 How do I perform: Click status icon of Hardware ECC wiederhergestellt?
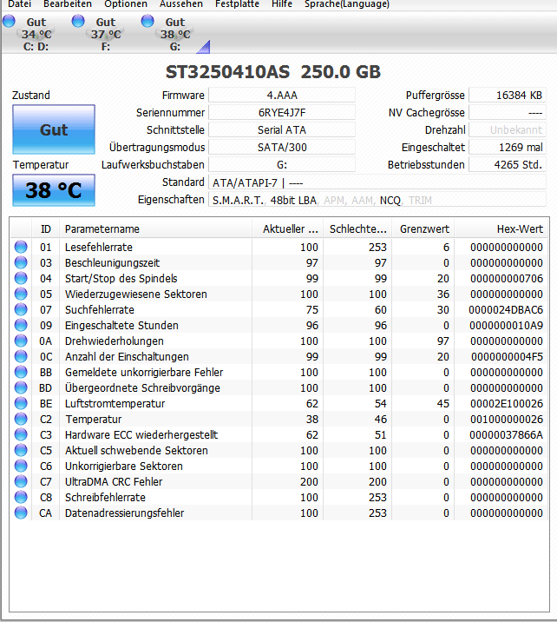coord(21,434)
